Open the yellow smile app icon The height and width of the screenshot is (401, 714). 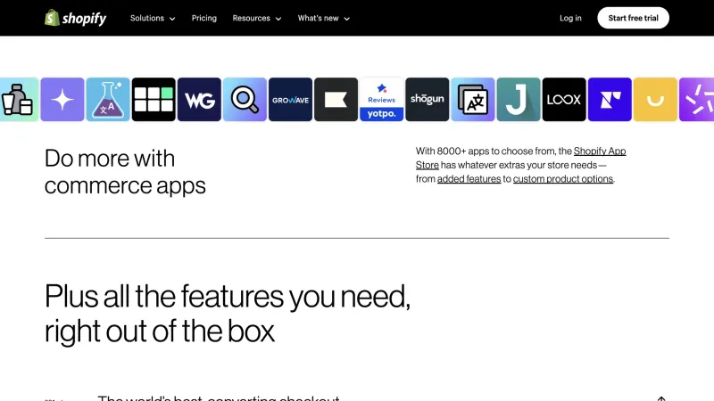coord(654,100)
